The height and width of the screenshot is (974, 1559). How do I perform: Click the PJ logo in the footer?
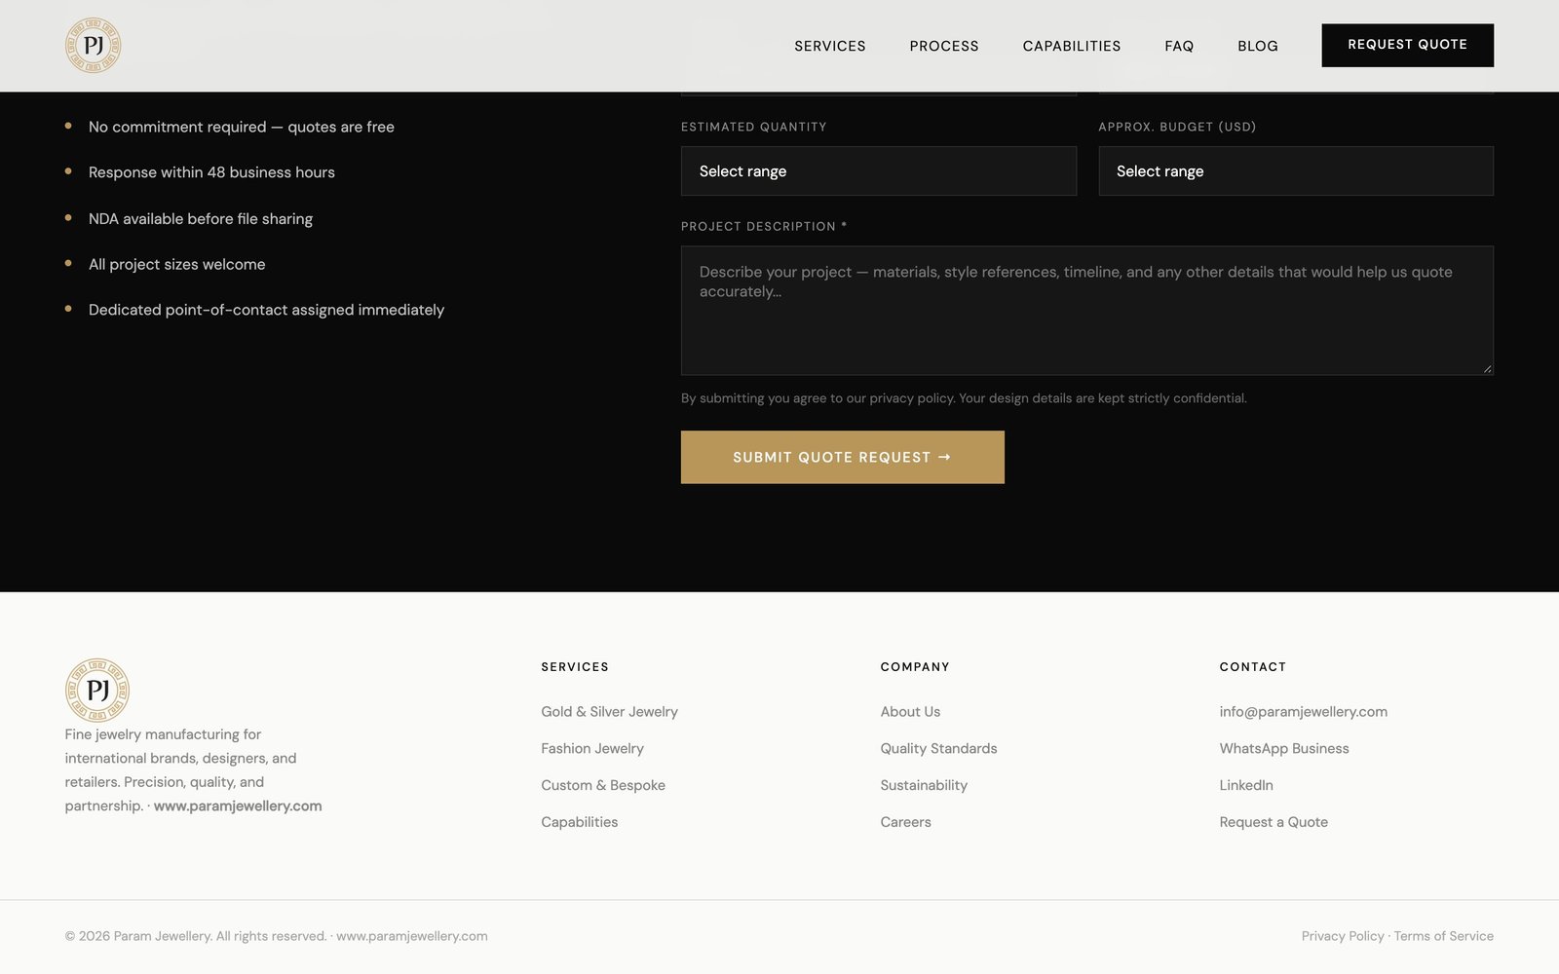coord(97,691)
